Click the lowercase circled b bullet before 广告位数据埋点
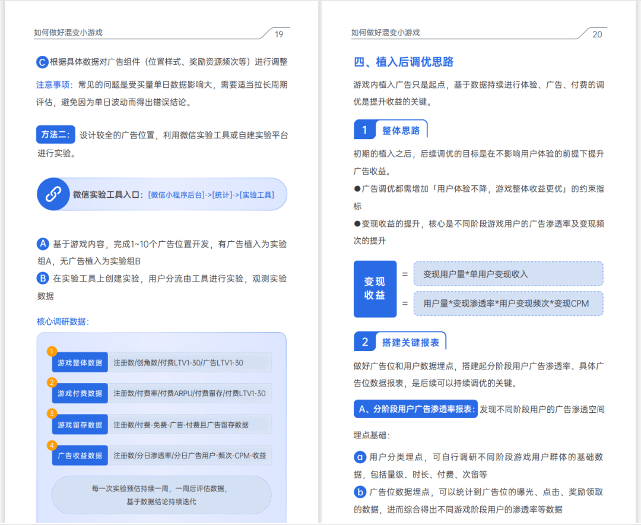 (x=360, y=492)
